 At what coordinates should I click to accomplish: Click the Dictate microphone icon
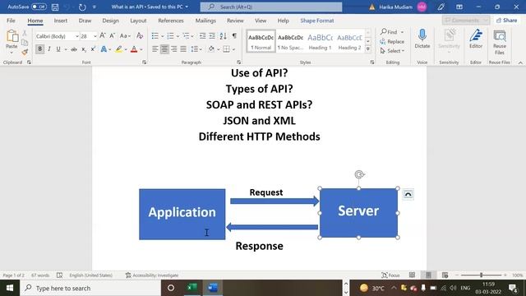pyautogui.click(x=422, y=35)
